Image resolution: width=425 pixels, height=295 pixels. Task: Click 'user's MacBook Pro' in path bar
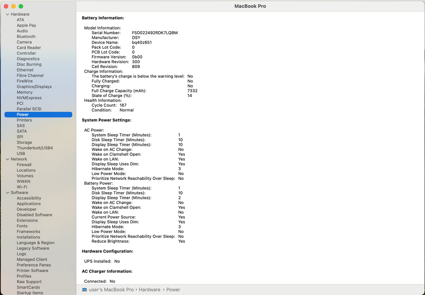[111, 290]
